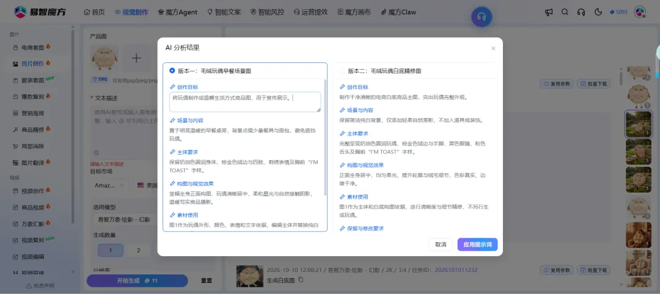This screenshot has height=294, width=660.
Task: Open 局部消除 in the sidebar
Action: point(29,146)
